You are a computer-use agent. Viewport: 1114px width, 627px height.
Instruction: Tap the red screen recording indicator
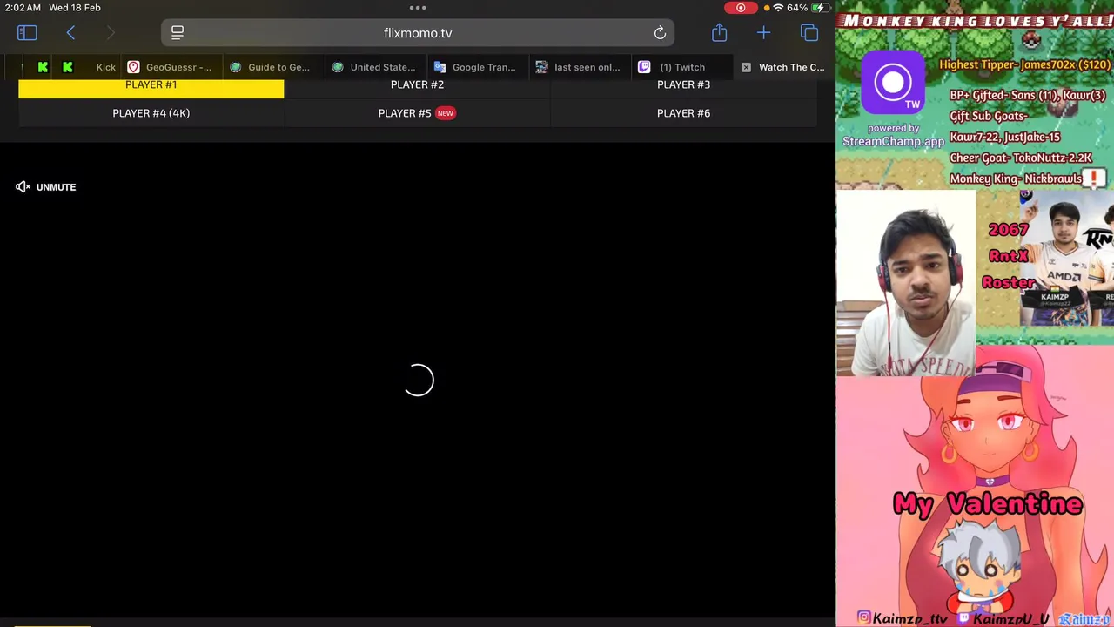coord(741,8)
